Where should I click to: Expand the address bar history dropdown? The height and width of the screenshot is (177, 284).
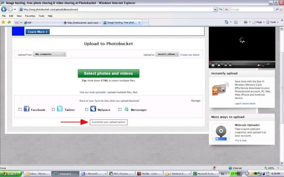coord(215,10)
